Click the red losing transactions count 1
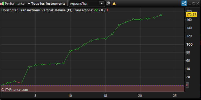The image size is (201, 100). pyautogui.click(x=107, y=10)
